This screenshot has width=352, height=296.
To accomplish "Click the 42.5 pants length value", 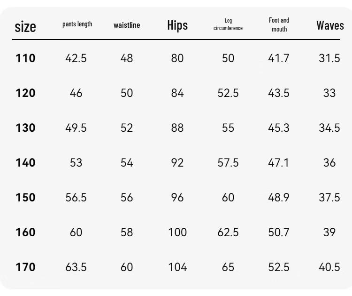I will (x=76, y=58).
